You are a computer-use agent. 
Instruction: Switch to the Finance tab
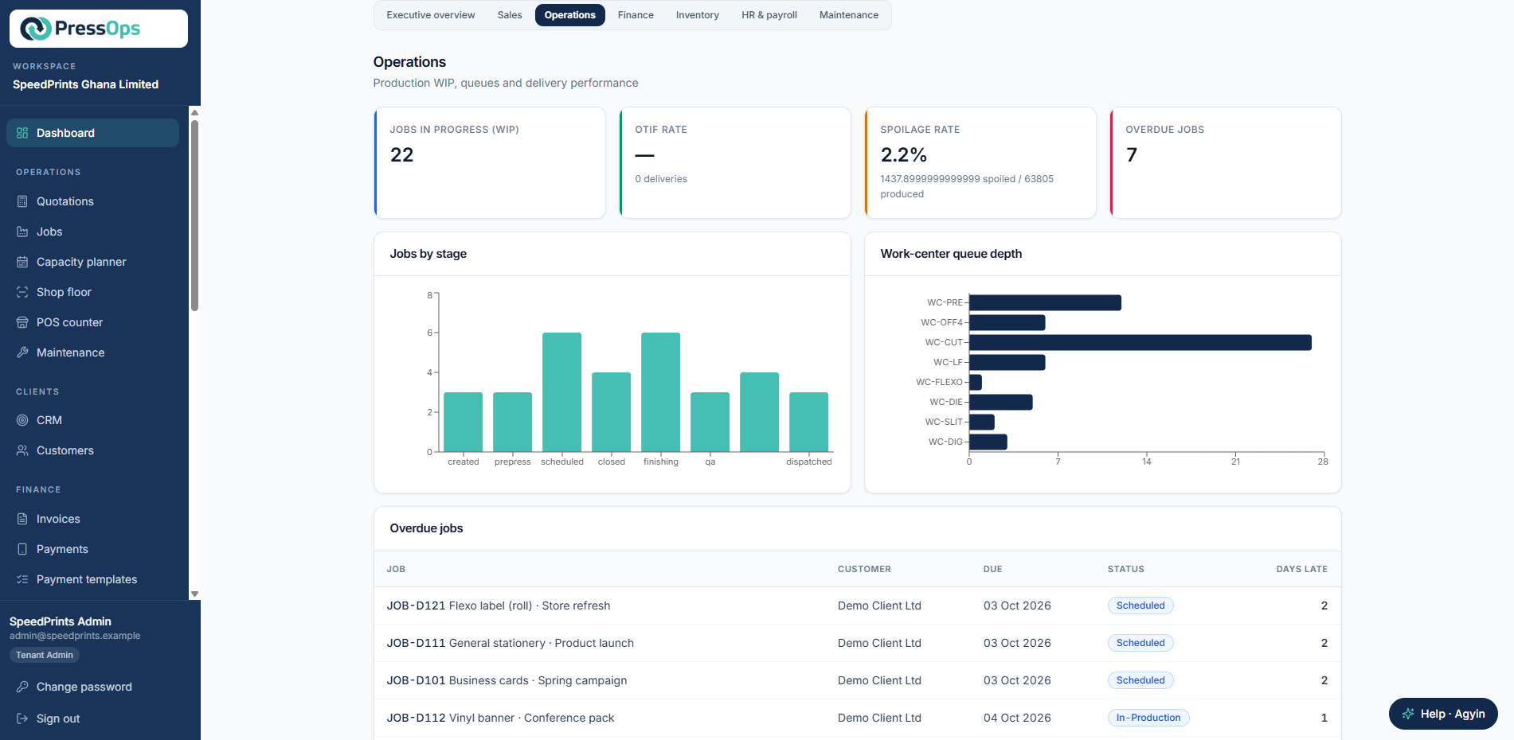(636, 15)
